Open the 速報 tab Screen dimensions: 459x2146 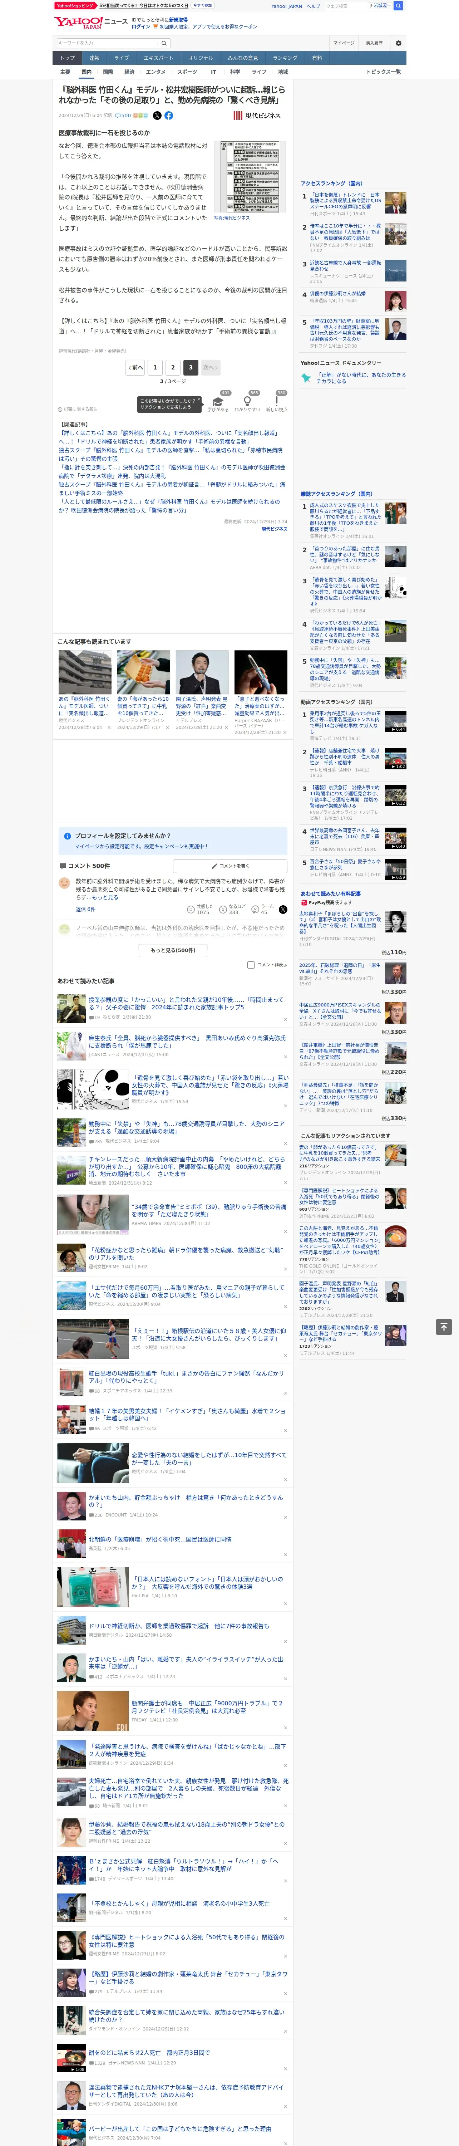click(x=94, y=58)
